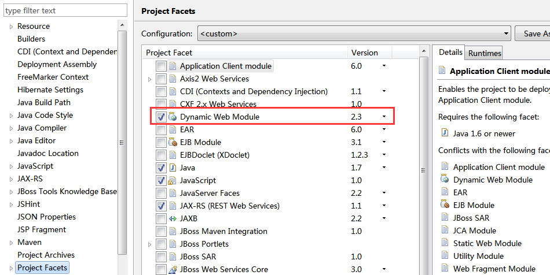Screen dimensions: 550x275
Task: Select Project Facets in the tree
Action: [42, 267]
